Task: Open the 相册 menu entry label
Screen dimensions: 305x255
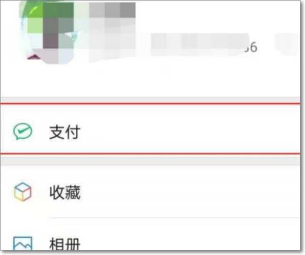Action: point(65,244)
